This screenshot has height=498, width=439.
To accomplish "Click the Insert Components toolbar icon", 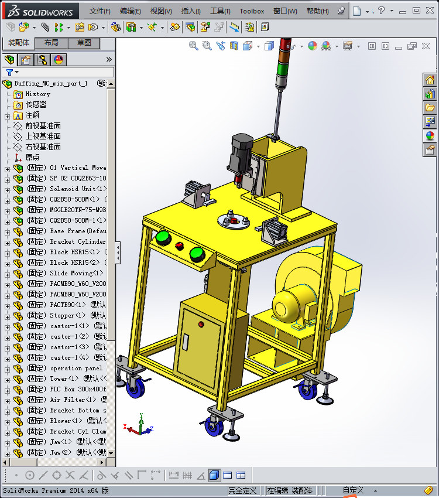I will [x=24, y=27].
